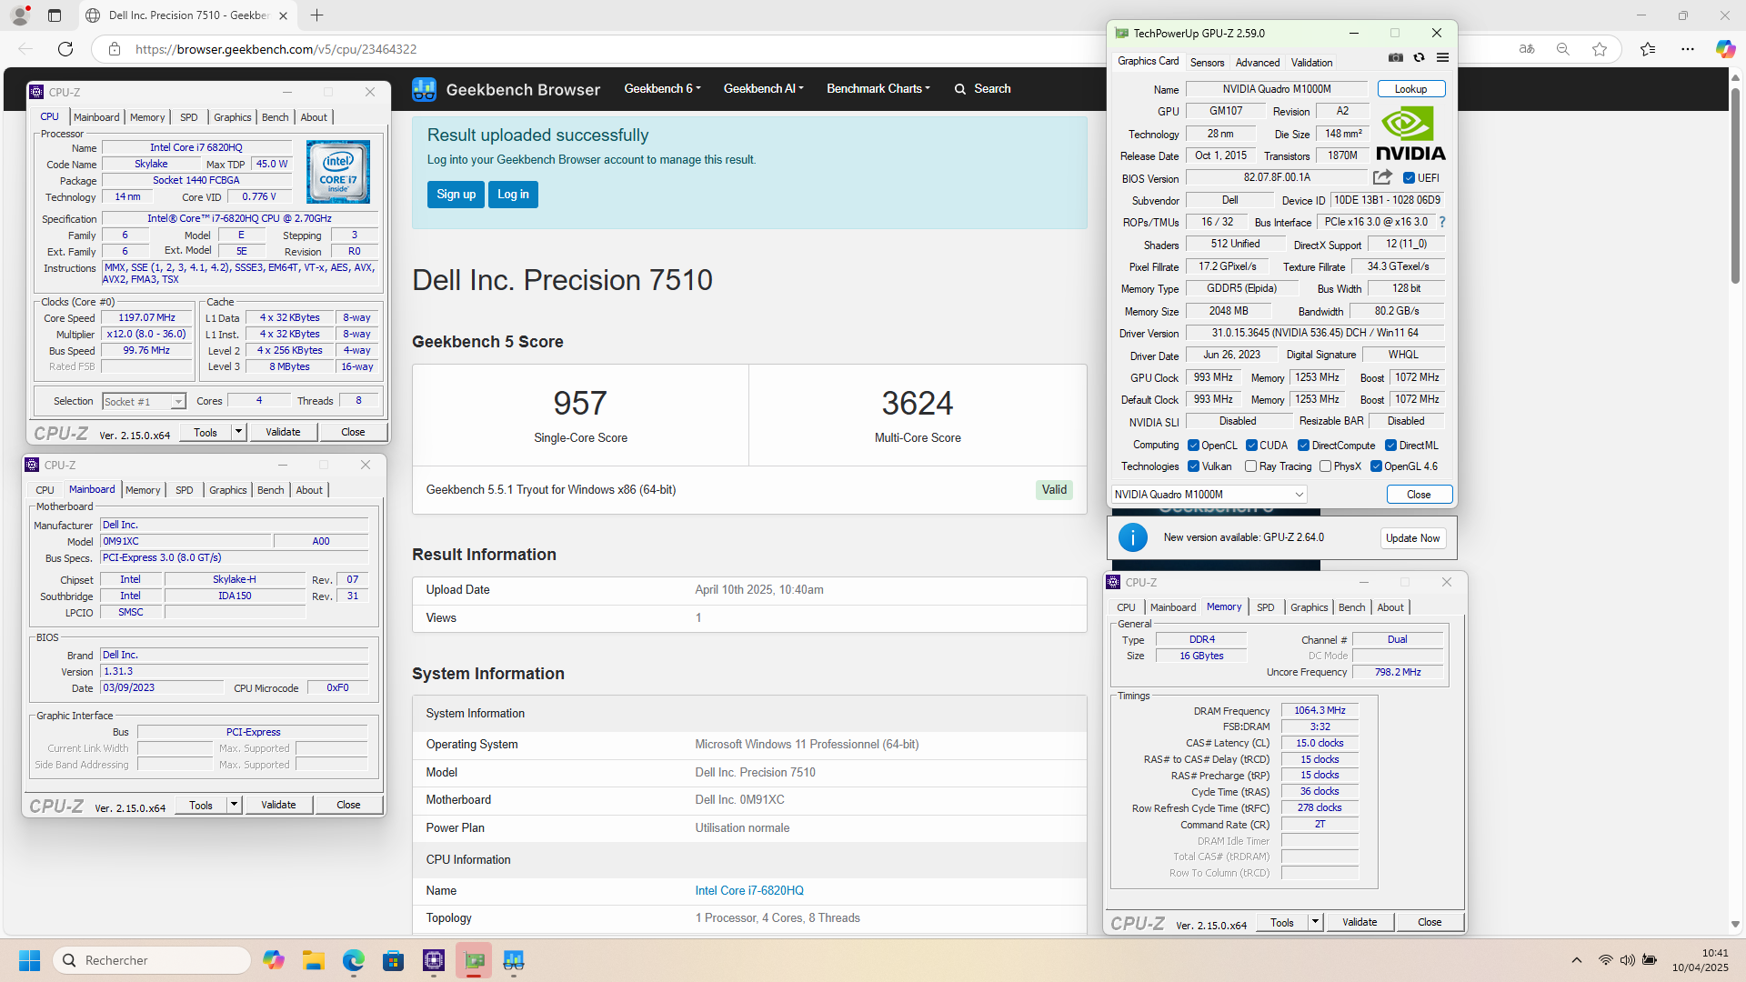The width and height of the screenshot is (1746, 982).
Task: Click the Valid result badge
Action: (x=1054, y=490)
